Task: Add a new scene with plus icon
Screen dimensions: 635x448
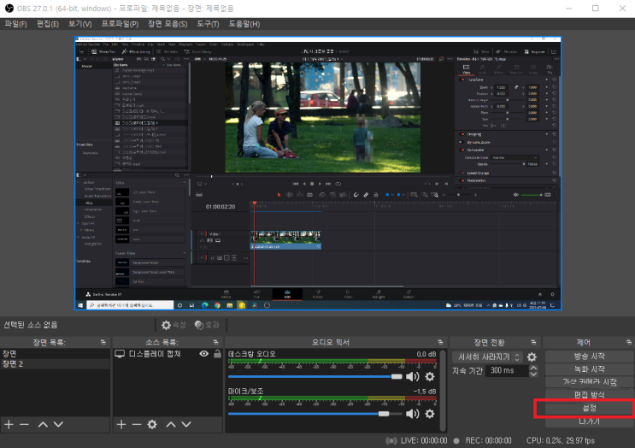Action: [9, 424]
